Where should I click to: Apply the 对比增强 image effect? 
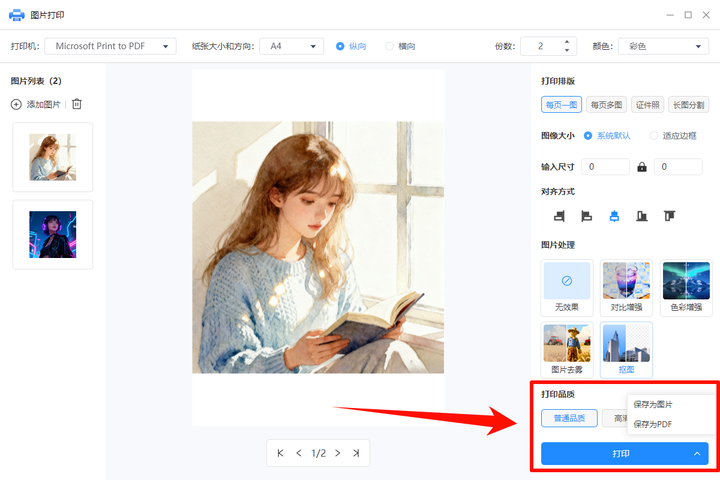626,288
